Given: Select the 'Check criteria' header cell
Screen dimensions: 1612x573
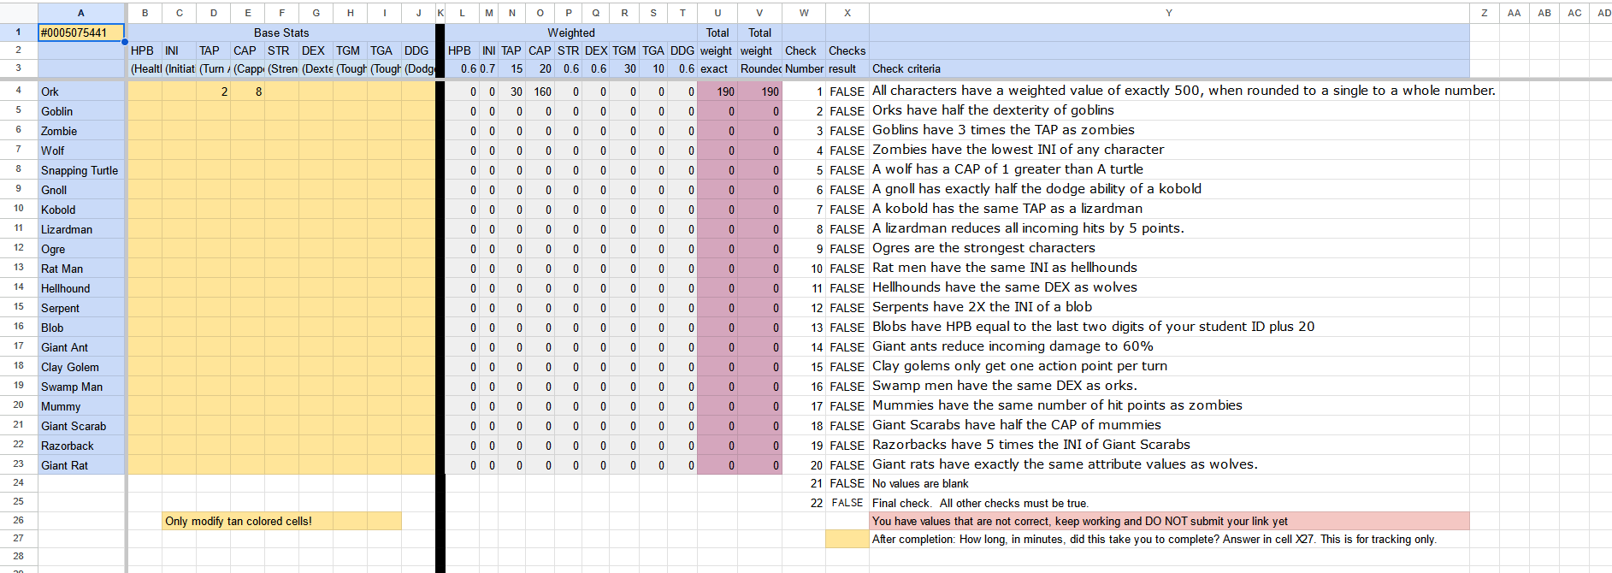Looking at the screenshot, I should click(1169, 68).
